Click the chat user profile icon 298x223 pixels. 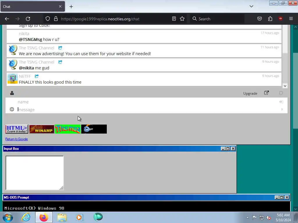[12, 93]
